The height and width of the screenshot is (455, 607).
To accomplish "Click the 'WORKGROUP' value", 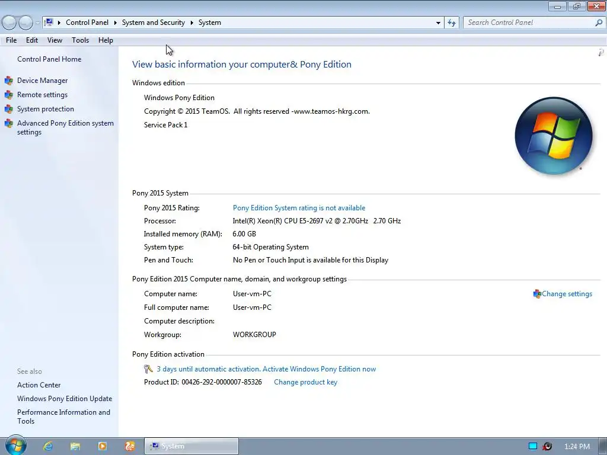I will point(254,335).
